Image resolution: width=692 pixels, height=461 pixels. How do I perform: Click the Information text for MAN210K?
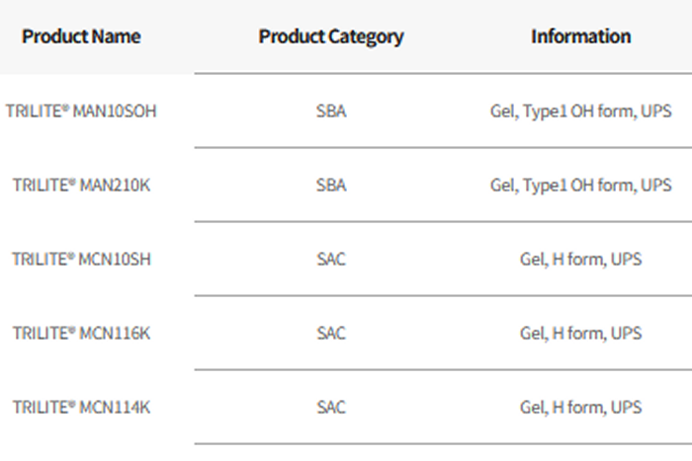point(580,185)
